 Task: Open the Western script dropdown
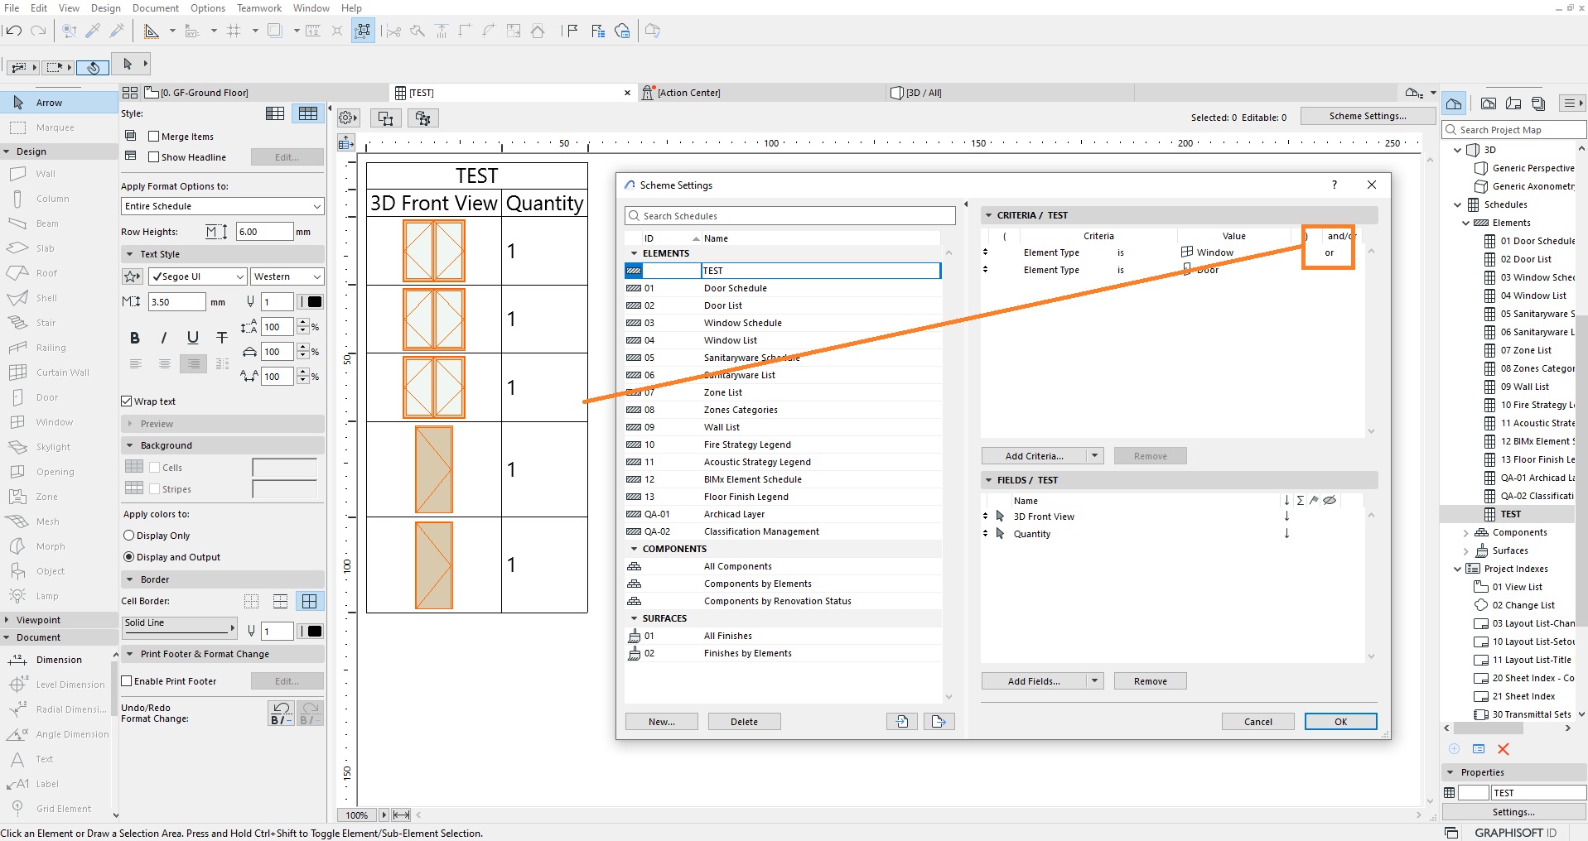(x=287, y=276)
